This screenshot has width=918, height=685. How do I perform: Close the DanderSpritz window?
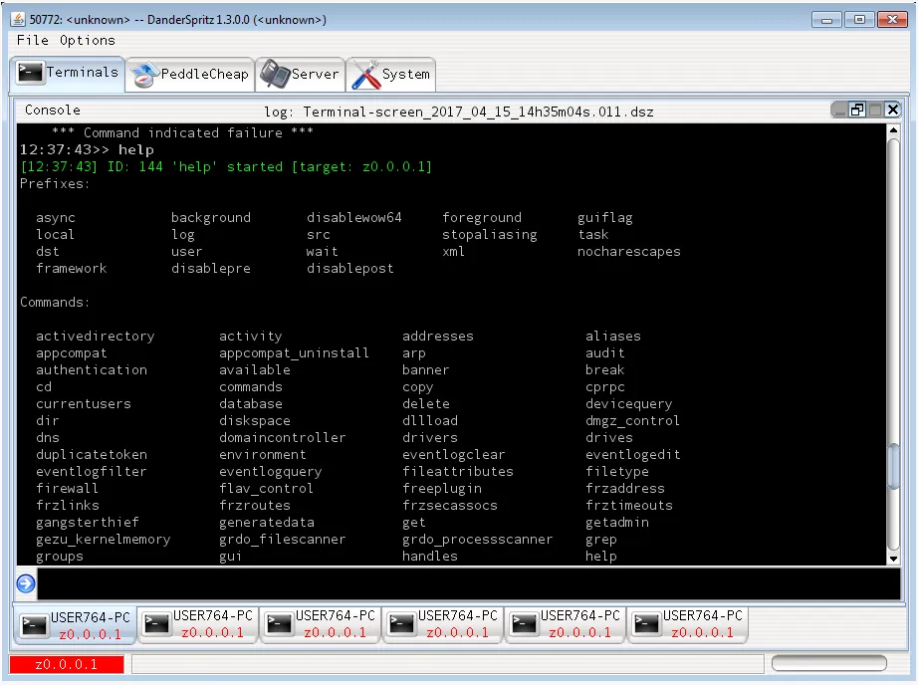892,20
